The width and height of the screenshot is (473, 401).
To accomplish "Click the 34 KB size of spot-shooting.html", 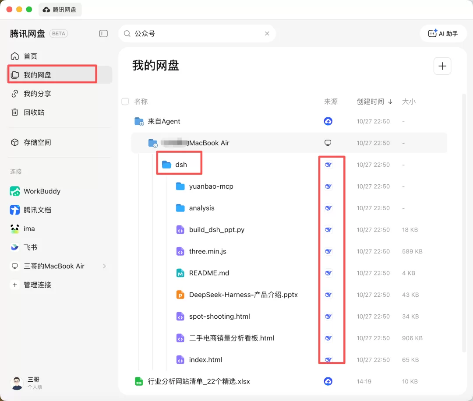I will point(410,317).
